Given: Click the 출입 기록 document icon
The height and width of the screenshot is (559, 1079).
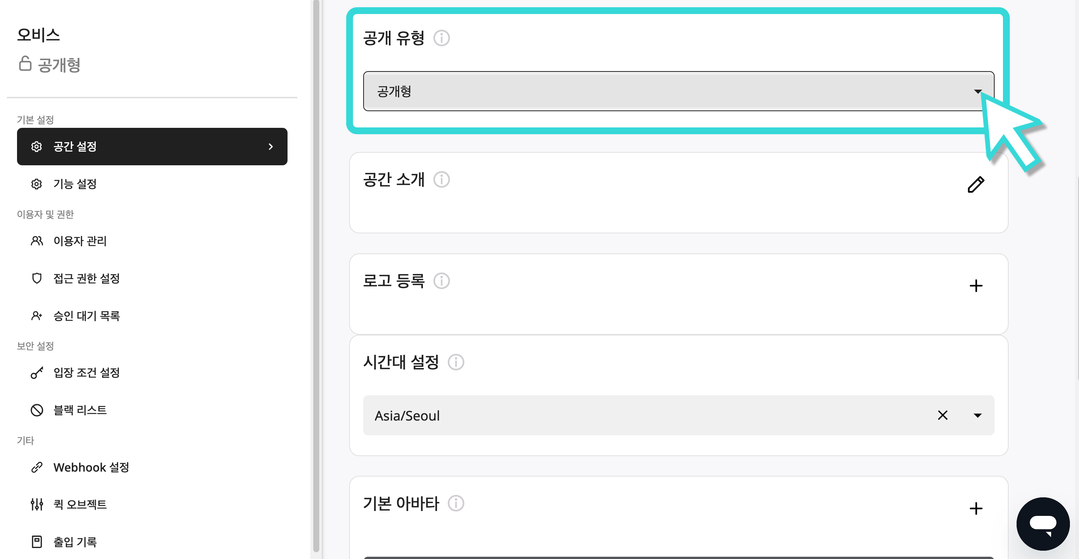Looking at the screenshot, I should 37,542.
